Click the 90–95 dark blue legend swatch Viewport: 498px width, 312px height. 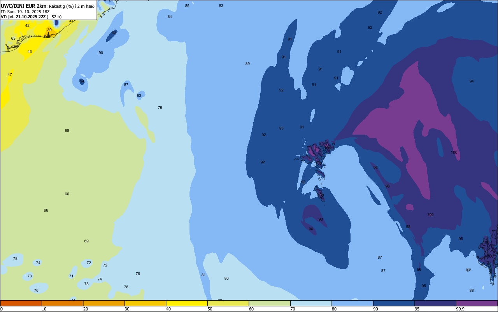[x=394, y=303]
